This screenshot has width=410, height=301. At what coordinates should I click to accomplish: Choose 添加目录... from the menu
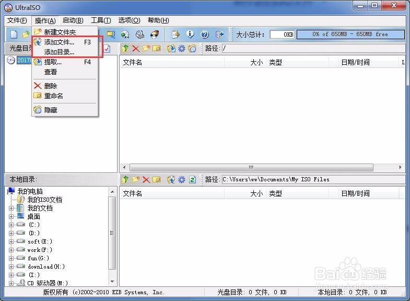[x=65, y=52]
